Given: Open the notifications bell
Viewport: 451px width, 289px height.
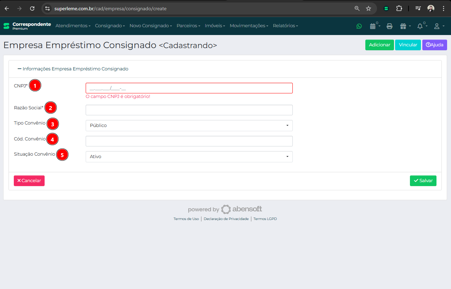Looking at the screenshot, I should pos(421,26).
